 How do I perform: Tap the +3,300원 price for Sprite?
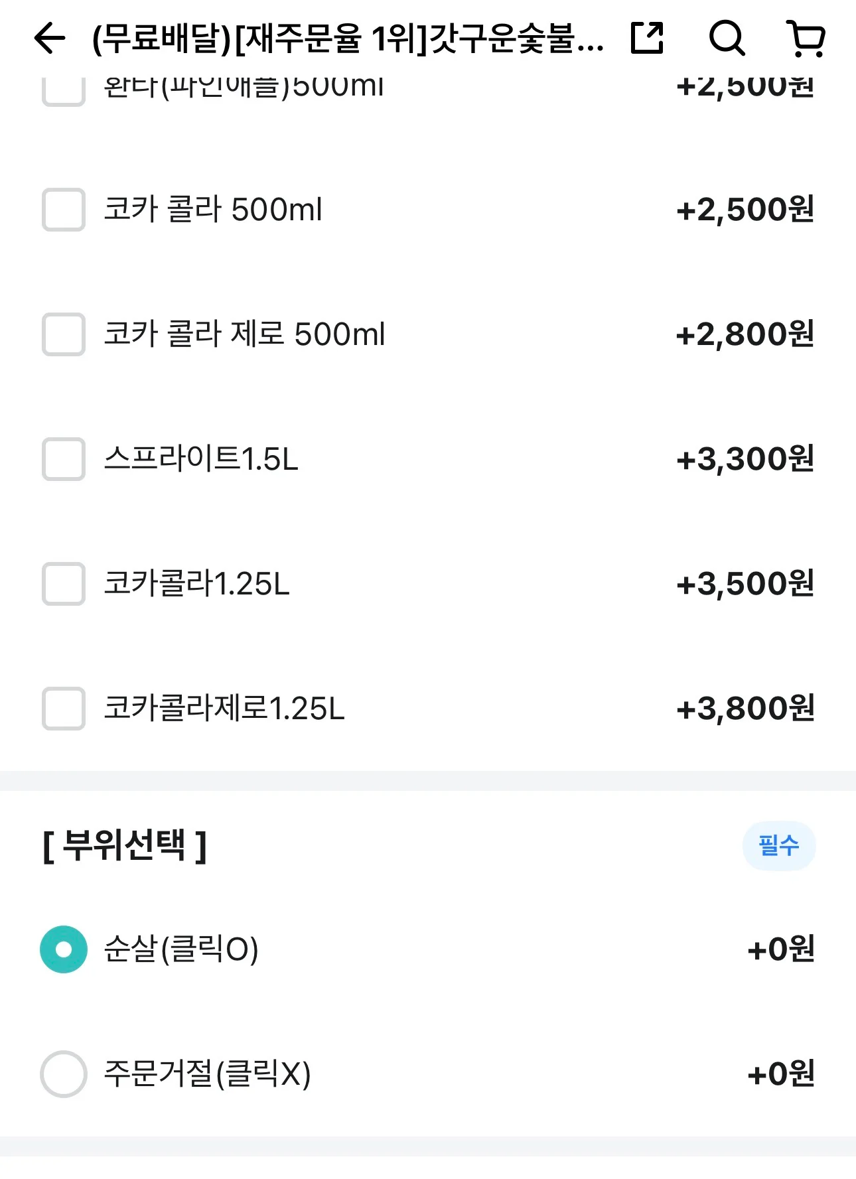pos(745,459)
